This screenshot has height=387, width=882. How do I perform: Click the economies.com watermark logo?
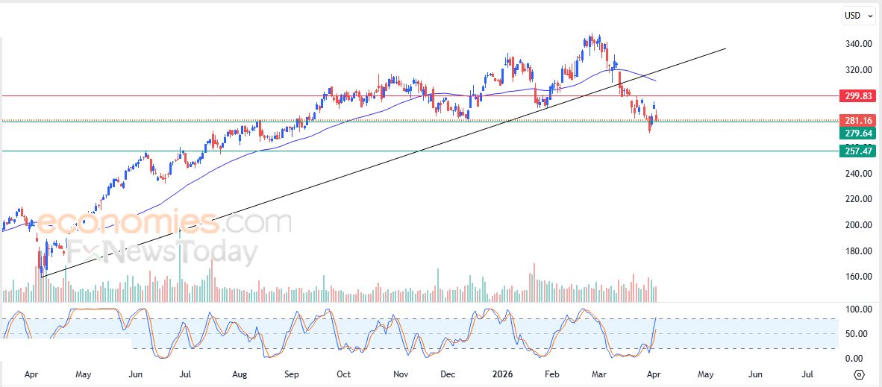164,221
